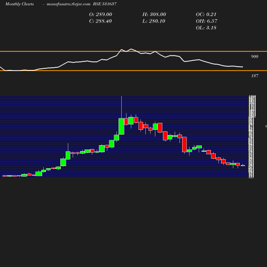
Task: Click the "Monthly Charts" title text
Action: point(19,4)
